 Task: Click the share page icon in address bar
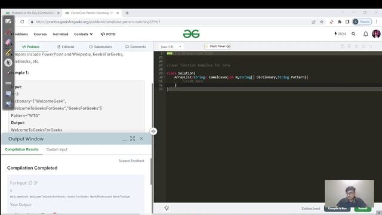(x=313, y=21)
